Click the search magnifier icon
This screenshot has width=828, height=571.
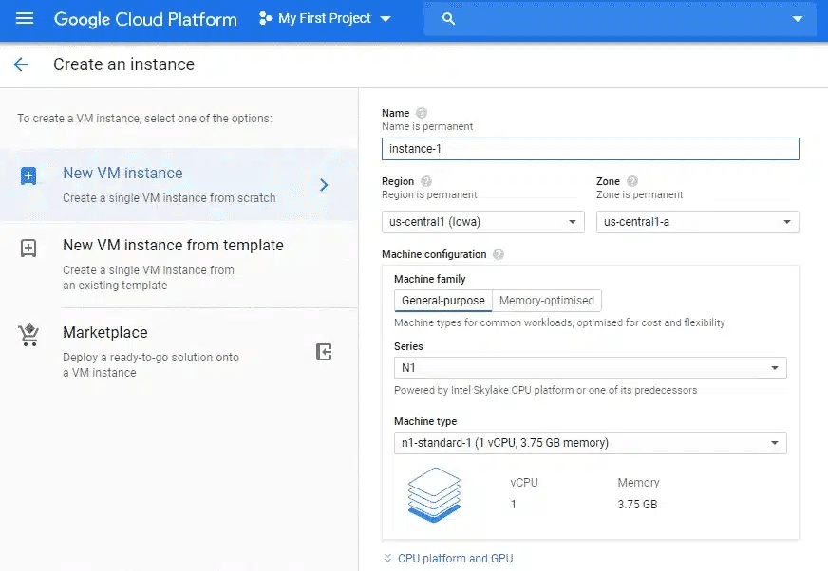pyautogui.click(x=449, y=19)
